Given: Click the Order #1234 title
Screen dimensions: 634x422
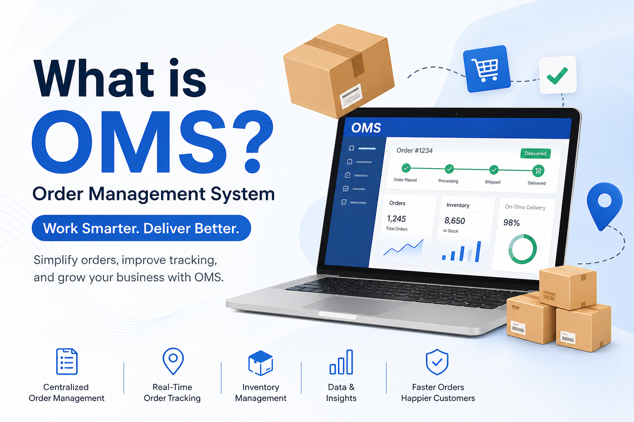Looking at the screenshot, I should pos(414,150).
